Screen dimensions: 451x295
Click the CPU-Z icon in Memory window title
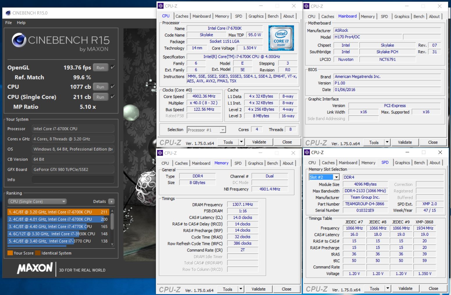pyautogui.click(x=160, y=153)
